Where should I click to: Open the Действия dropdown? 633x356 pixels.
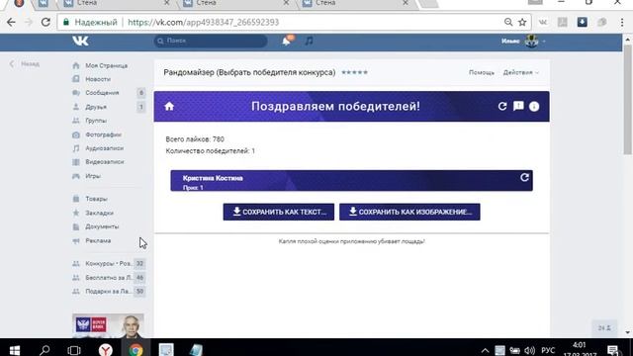coord(521,72)
